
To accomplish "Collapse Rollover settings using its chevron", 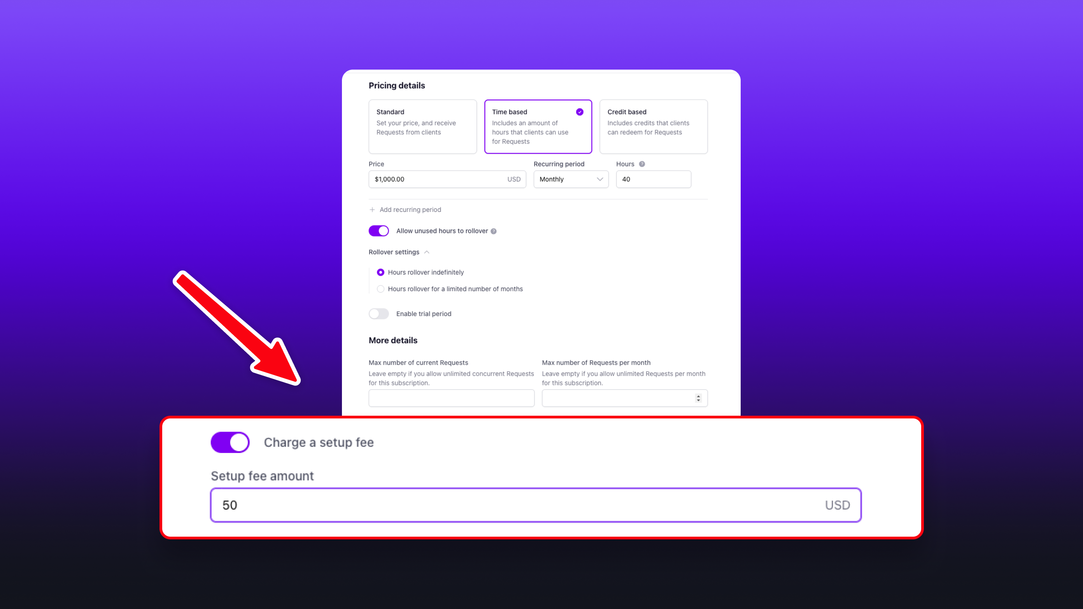I will [x=427, y=252].
